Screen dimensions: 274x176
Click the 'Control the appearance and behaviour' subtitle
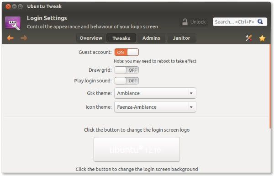tap(92, 27)
